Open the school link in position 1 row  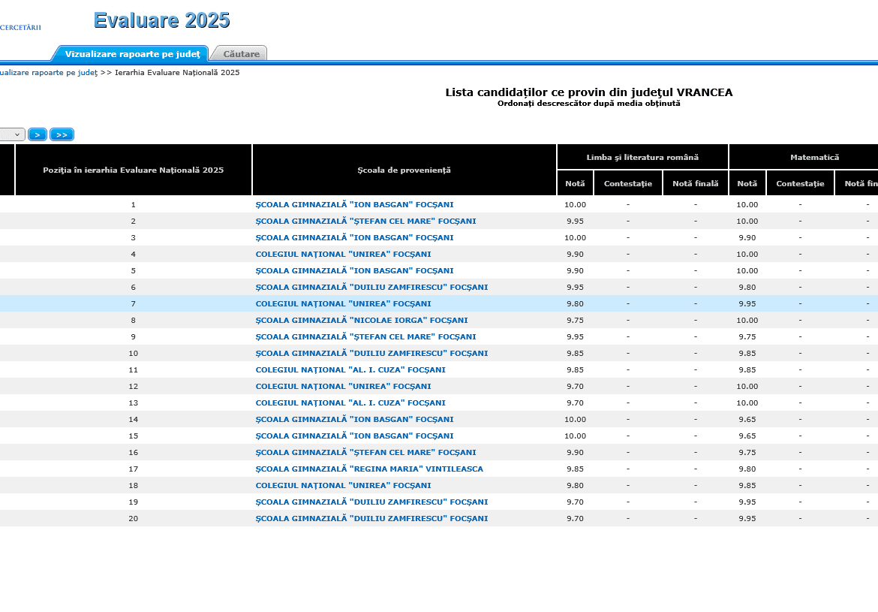click(x=354, y=205)
